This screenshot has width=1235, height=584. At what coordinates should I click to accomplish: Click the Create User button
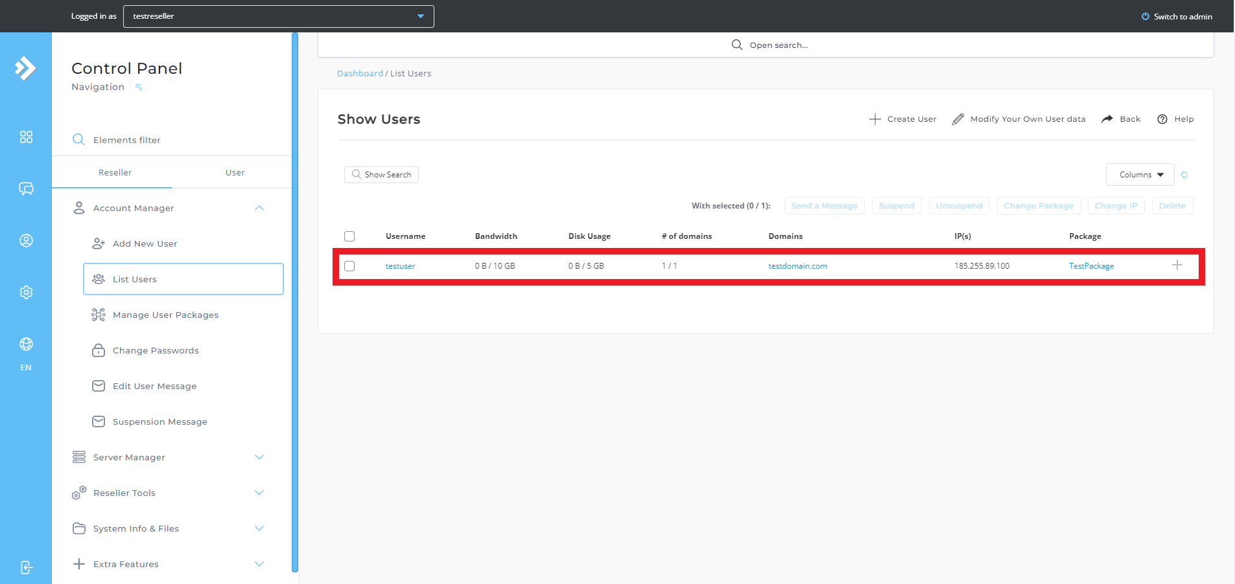(x=902, y=119)
